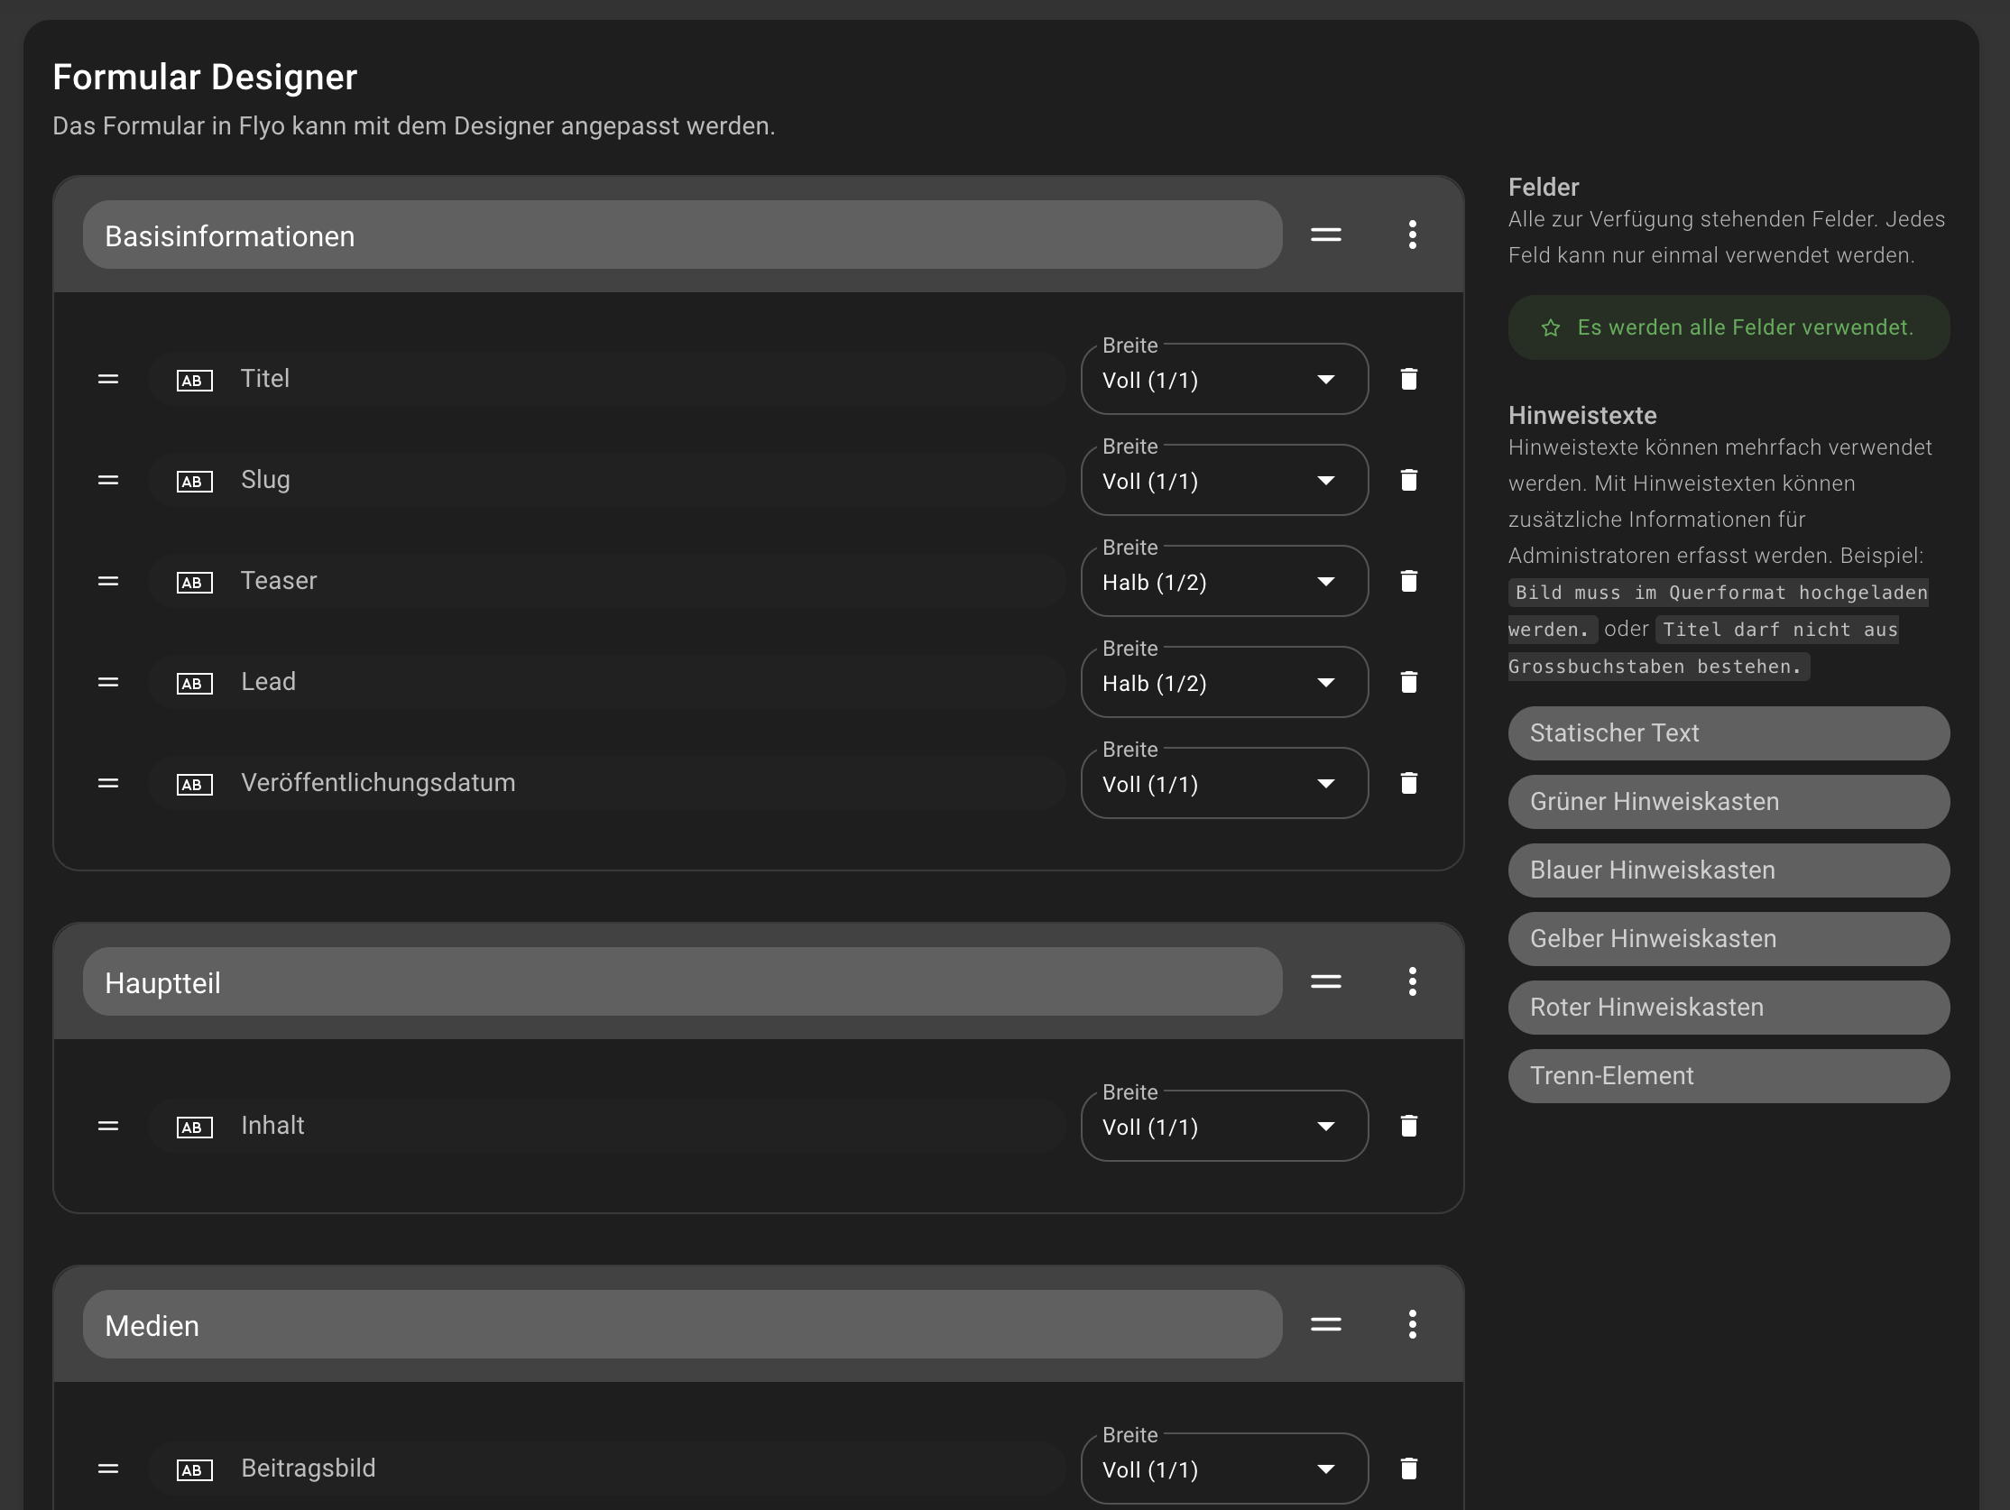Expand the Breite dropdown for Inhalt
The image size is (2010, 1510).
coord(1223,1127)
